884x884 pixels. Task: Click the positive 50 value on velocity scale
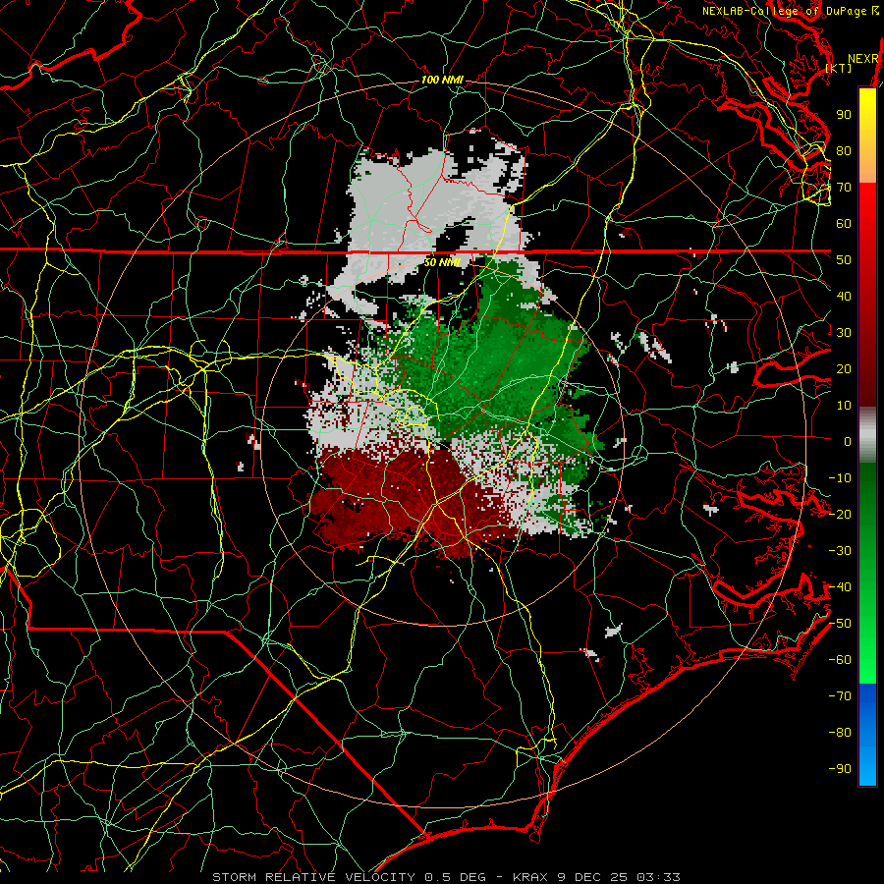[844, 260]
